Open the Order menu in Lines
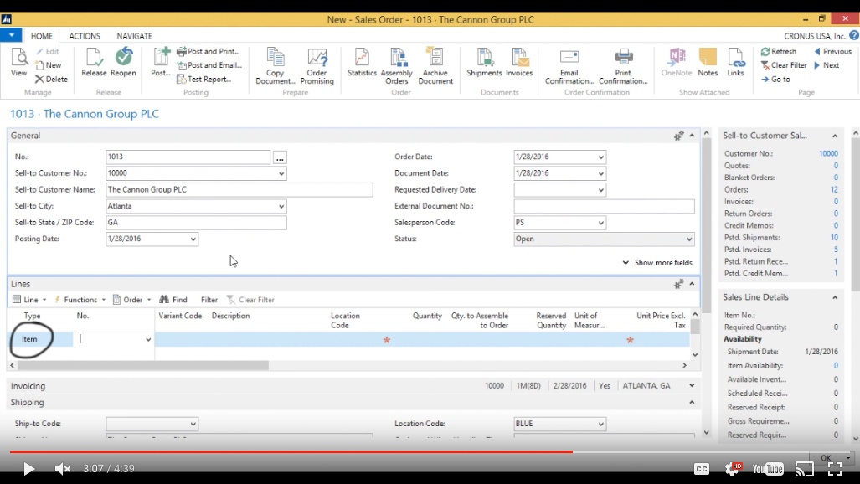Viewport: 860px width, 484px height. coord(131,300)
